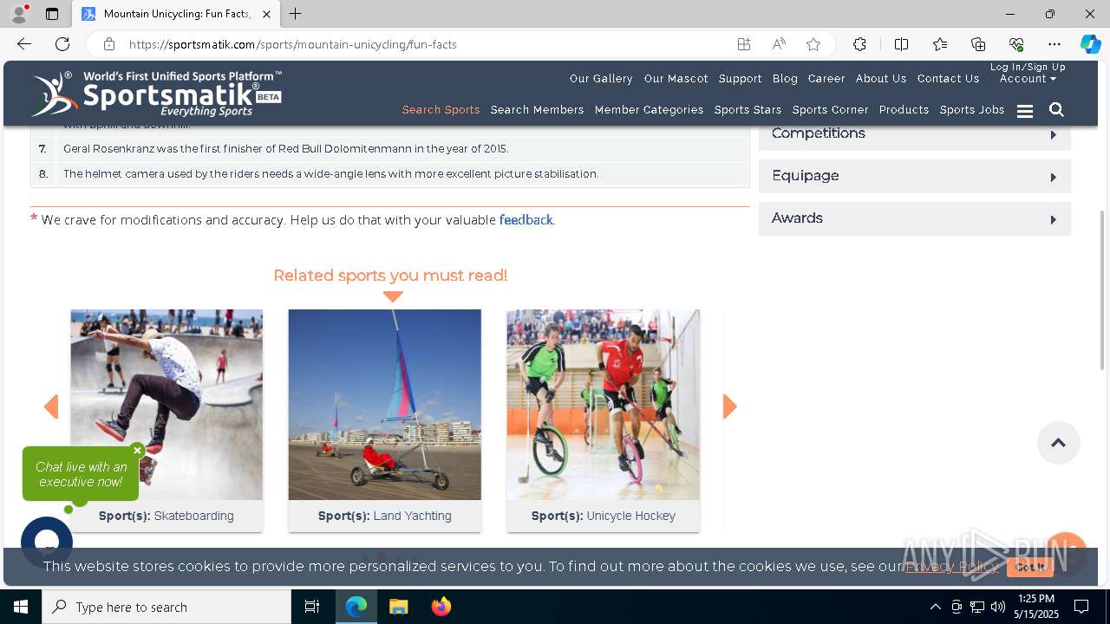The width and height of the screenshot is (1110, 624).
Task: Open Privacy Policy link in cookie bar
Action: (951, 567)
